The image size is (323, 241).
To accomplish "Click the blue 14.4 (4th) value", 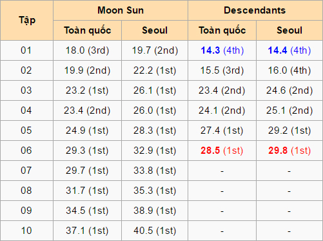I will [x=289, y=50].
